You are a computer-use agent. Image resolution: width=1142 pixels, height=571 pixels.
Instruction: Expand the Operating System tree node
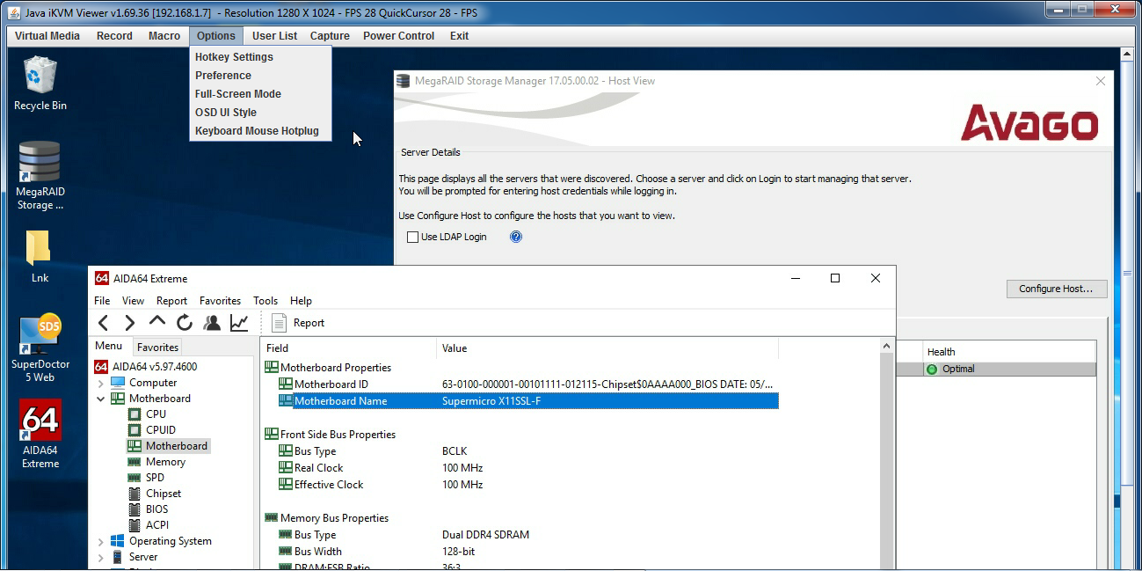point(101,542)
